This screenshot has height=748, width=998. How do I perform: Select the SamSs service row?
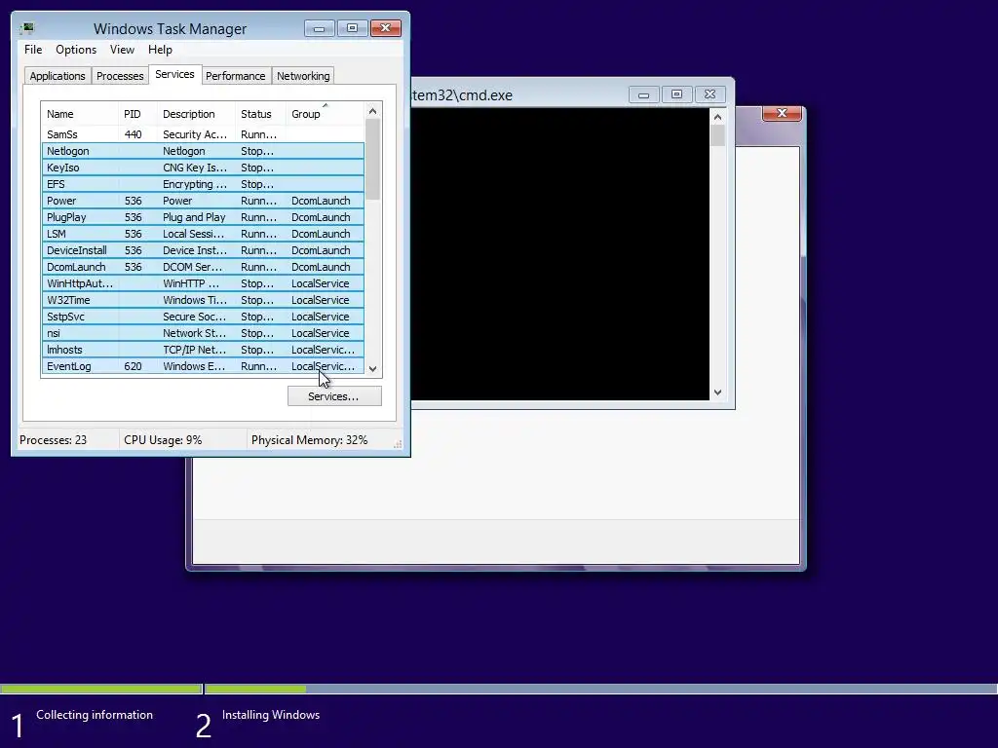click(x=203, y=134)
